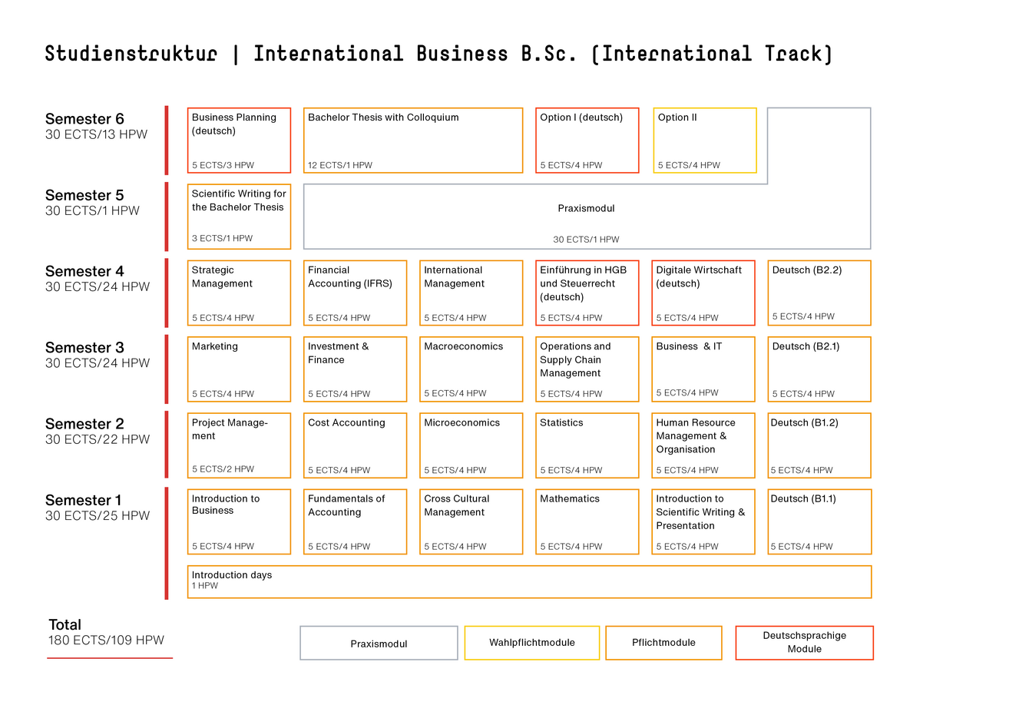The height and width of the screenshot is (728, 1029).
Task: Select the Strategic Management module
Action: 239,293
